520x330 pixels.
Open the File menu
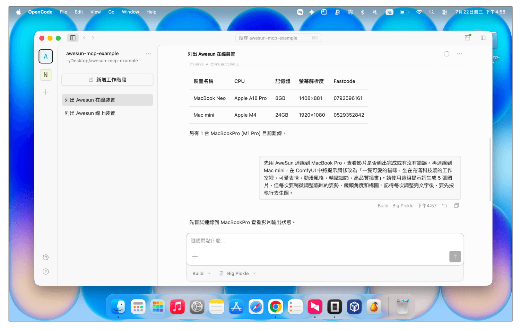point(63,12)
